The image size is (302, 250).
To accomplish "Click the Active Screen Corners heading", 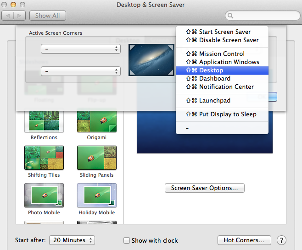I will [x=56, y=33].
